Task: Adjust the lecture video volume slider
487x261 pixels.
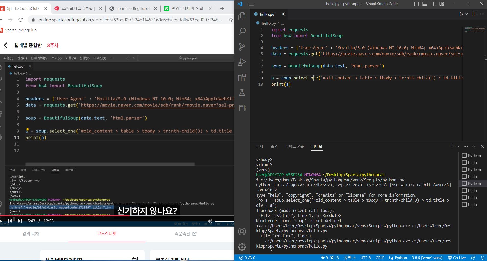Action: point(225,221)
